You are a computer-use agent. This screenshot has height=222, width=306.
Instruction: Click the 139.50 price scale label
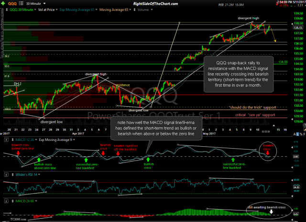click(298, 13)
